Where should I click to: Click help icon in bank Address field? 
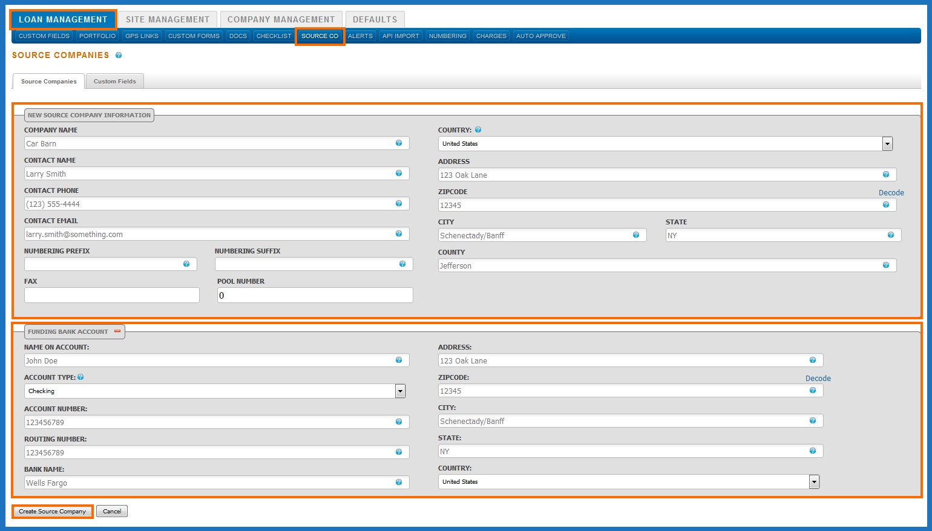coord(813,360)
